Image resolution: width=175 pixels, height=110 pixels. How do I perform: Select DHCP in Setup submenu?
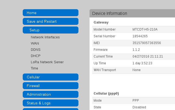point(36,56)
